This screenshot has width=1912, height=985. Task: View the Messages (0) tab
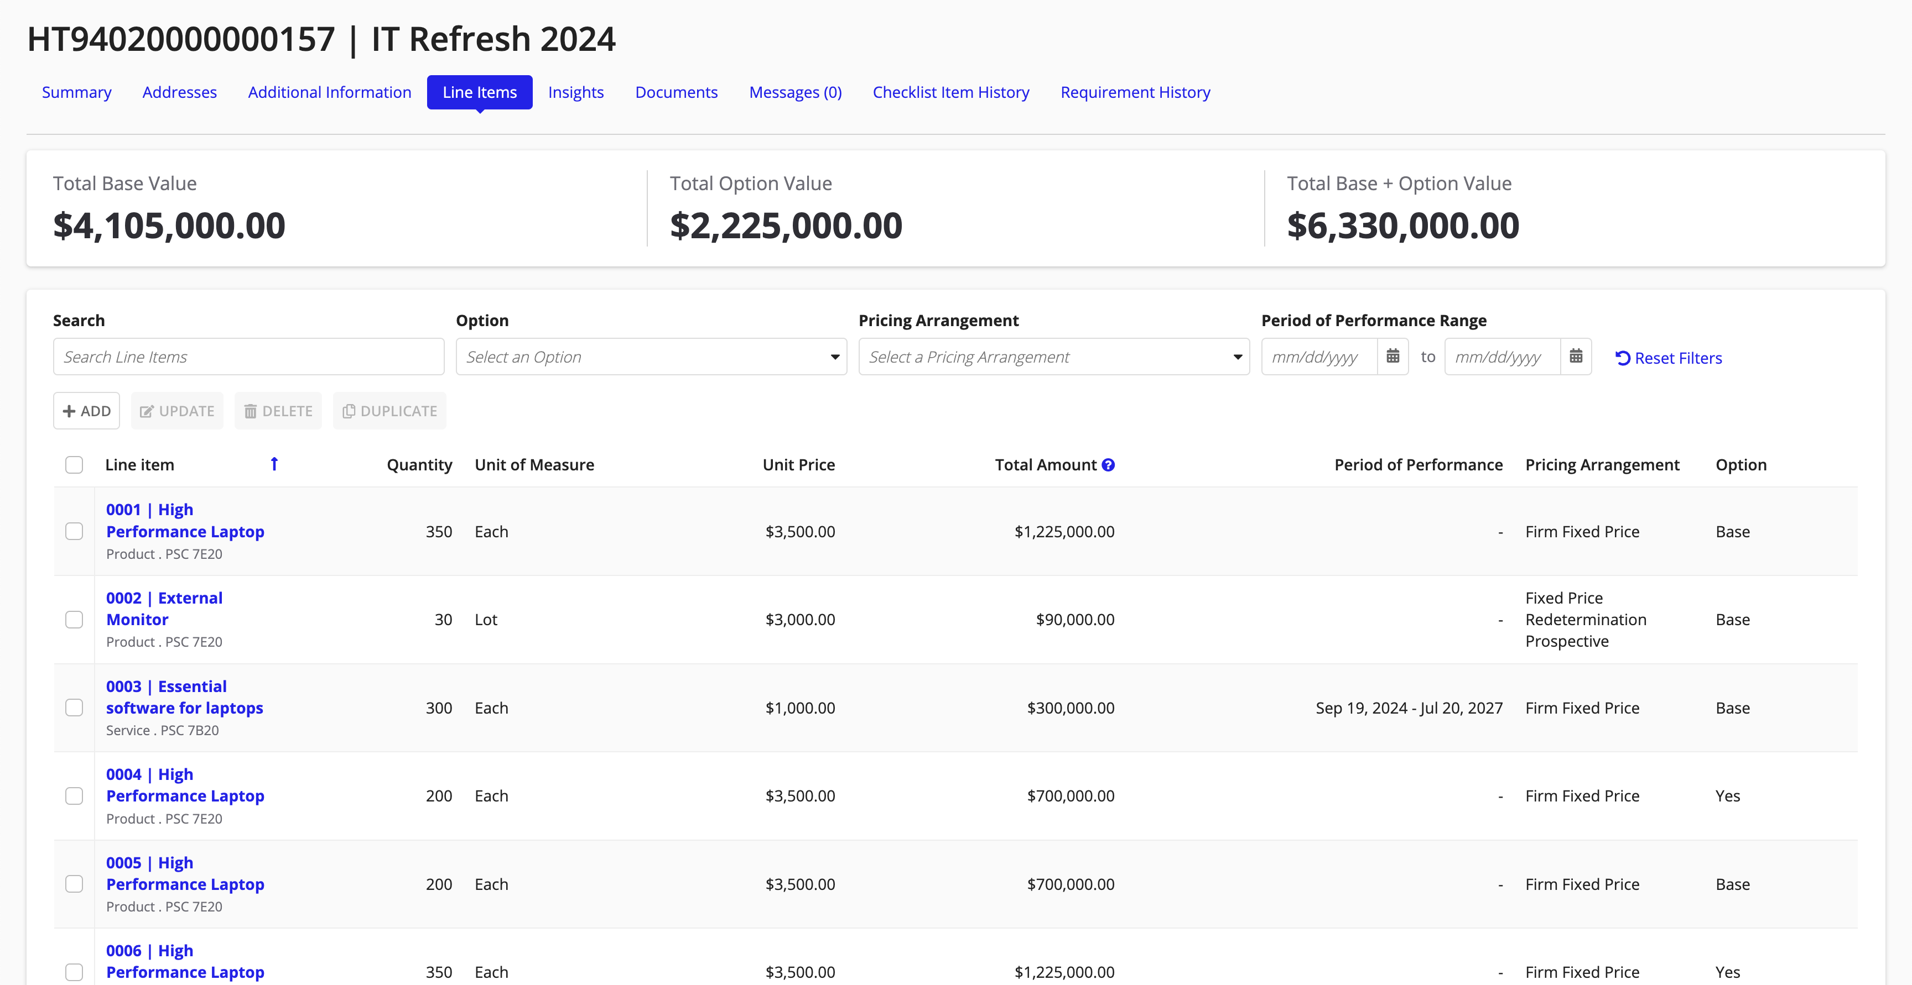click(x=795, y=92)
